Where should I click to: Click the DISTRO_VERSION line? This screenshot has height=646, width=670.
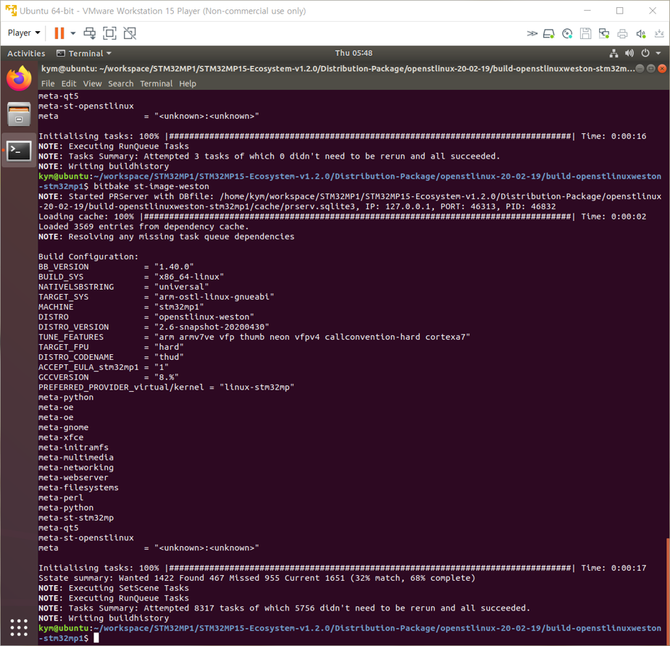pyautogui.click(x=154, y=327)
